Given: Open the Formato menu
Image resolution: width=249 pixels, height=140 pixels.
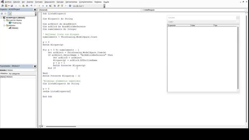Looking at the screenshot, I should [x=39, y=2].
